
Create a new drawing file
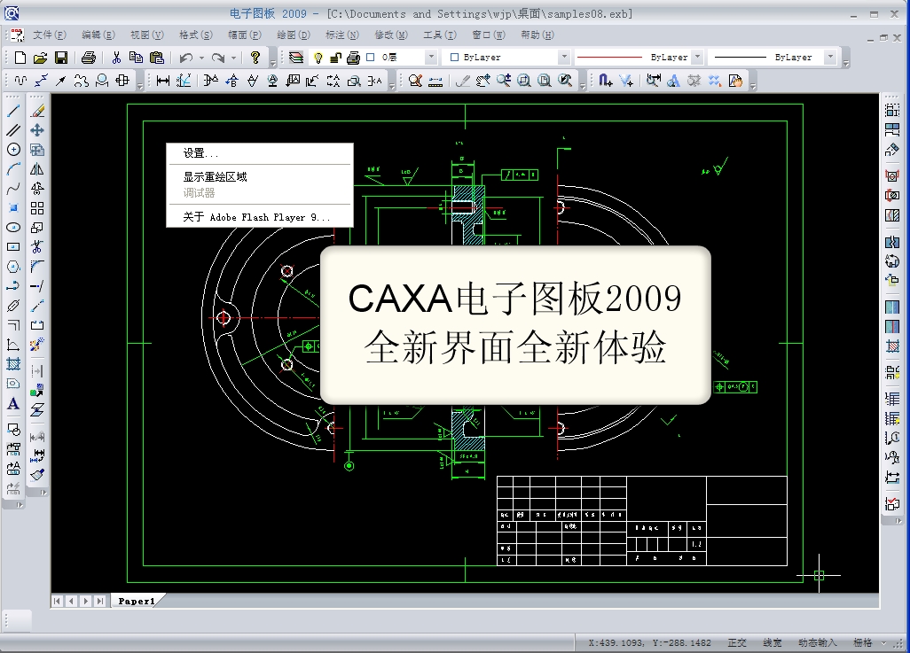[x=20, y=58]
